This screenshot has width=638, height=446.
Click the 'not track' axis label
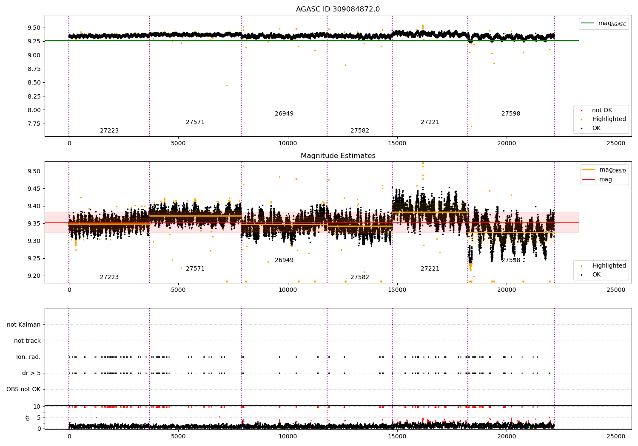tap(27, 341)
